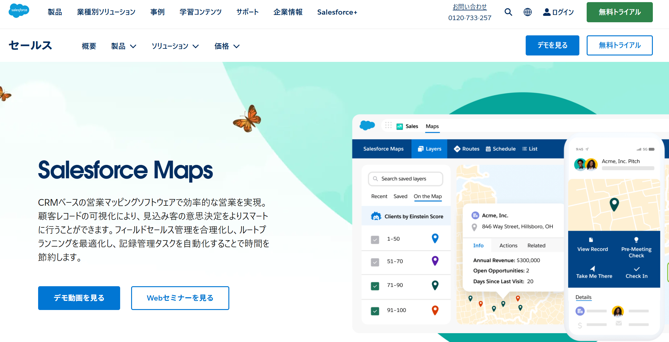The image size is (669, 342).
Task: Click the location pin beside 846 Way Street
Action: coord(474,227)
